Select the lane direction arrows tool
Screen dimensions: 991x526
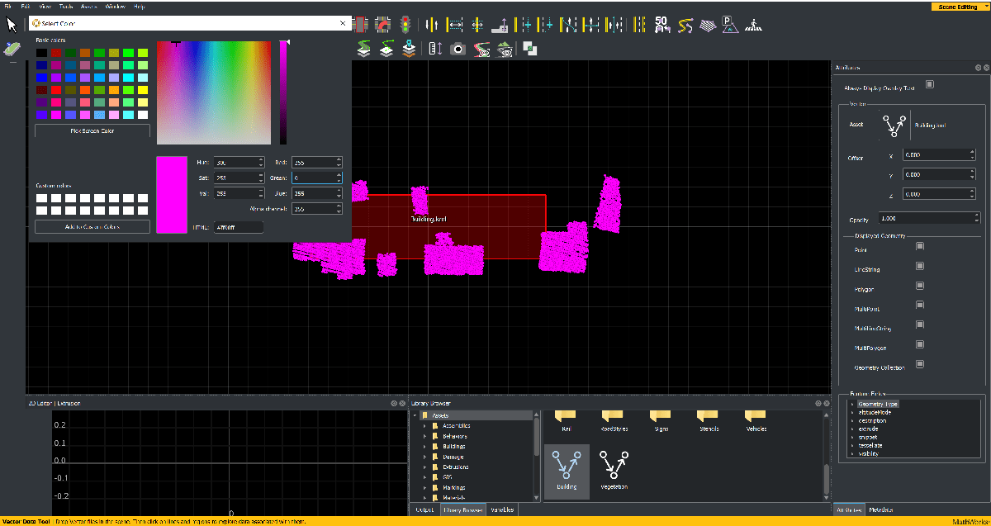tap(431, 25)
